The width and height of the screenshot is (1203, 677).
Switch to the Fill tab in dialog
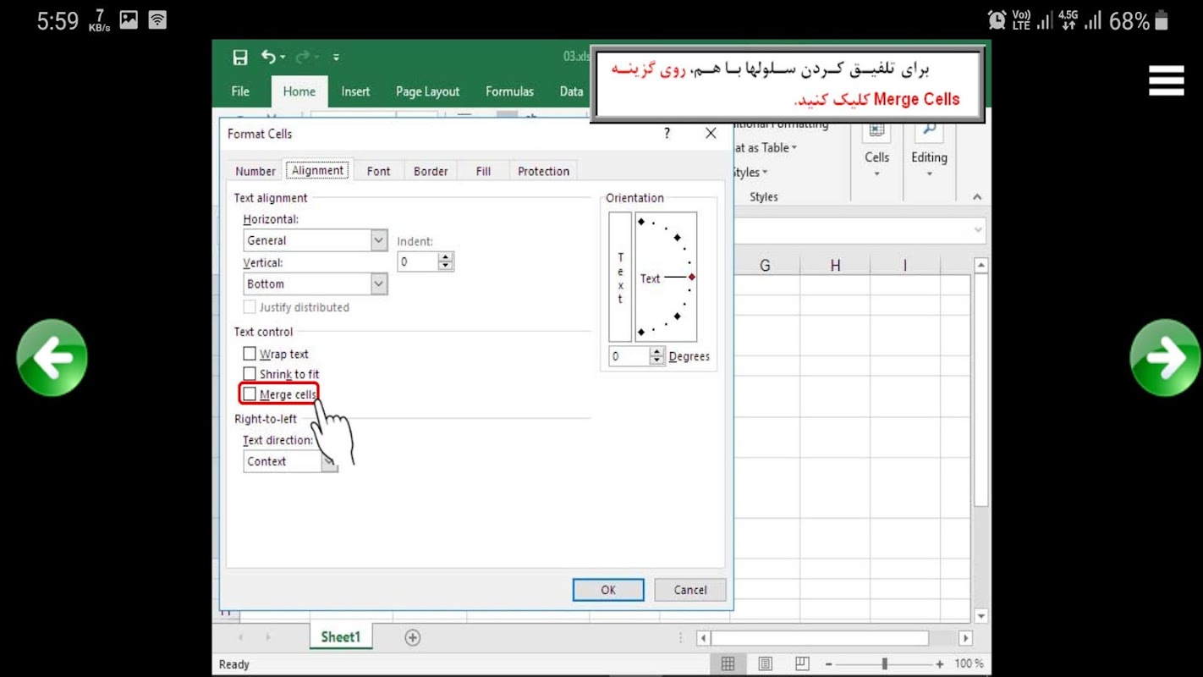click(483, 171)
